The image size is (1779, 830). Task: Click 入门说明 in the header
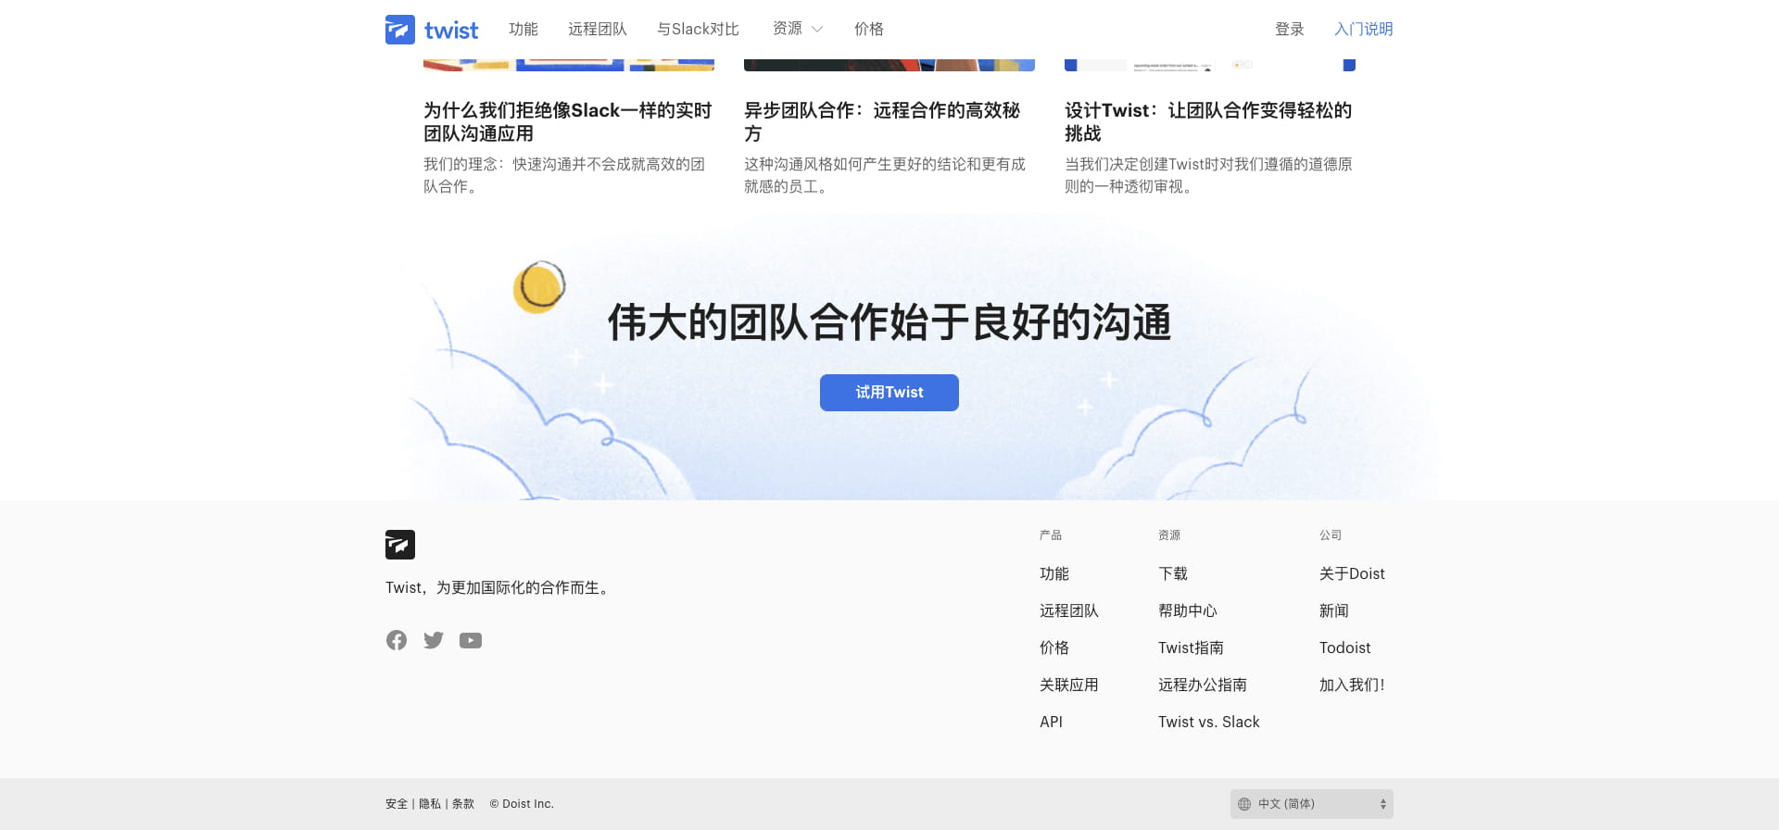tap(1364, 30)
